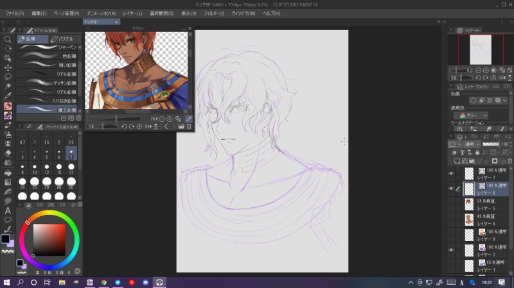
Task: Toggle border effect in Layer Property
Action: click(x=473, y=101)
